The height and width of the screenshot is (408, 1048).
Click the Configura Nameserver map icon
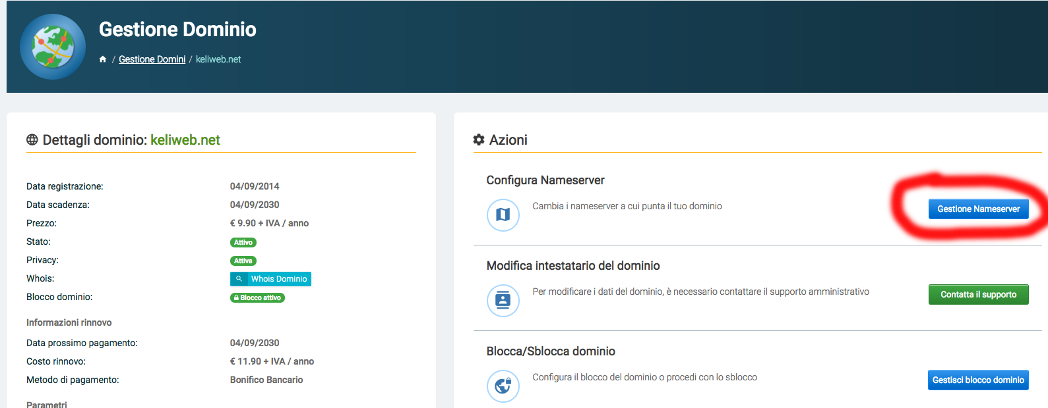coord(503,215)
